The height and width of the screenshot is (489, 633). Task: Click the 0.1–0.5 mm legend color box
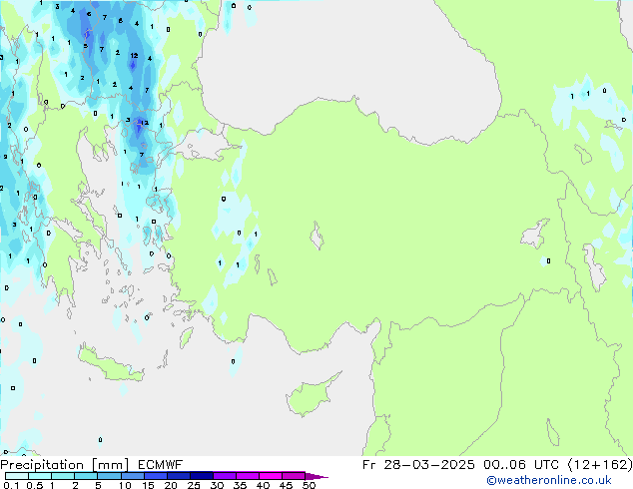click(17, 476)
